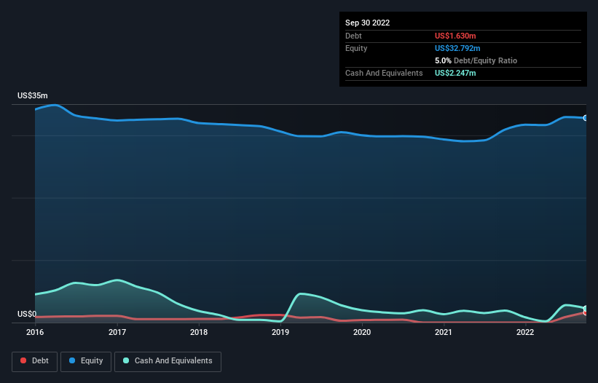This screenshot has height=383, width=598.
Task: Click the blue Equity legend dot
Action: point(72,360)
